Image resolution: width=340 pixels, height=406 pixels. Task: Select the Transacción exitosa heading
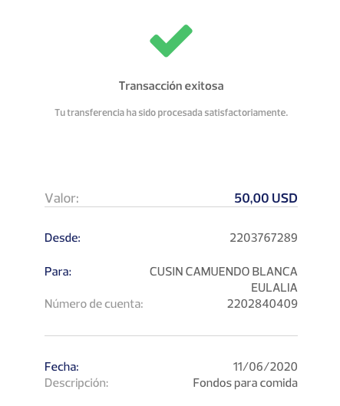point(171,86)
